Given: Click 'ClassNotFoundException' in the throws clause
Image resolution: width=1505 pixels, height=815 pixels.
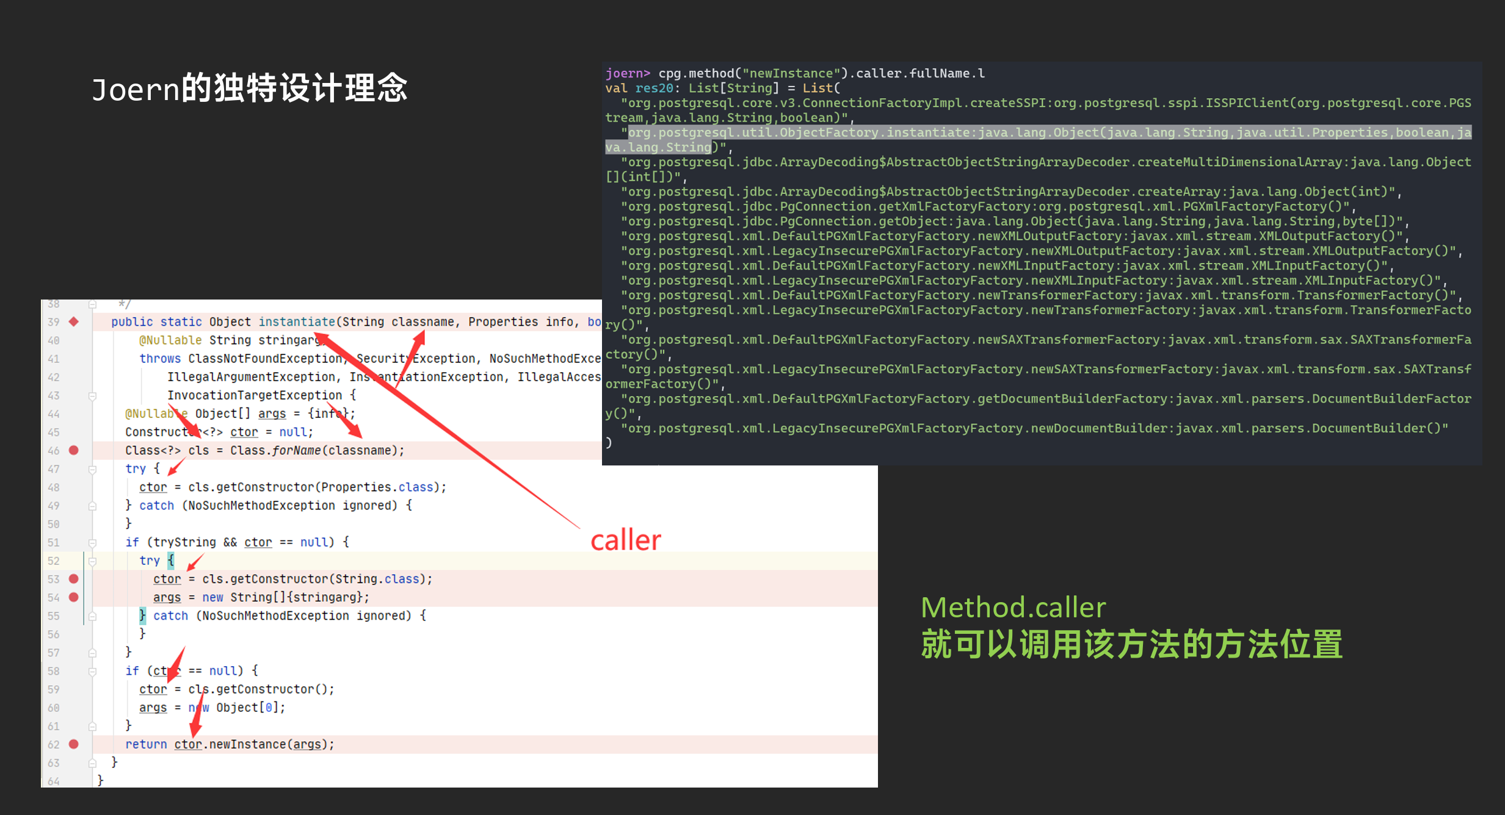Looking at the screenshot, I should [x=265, y=358].
